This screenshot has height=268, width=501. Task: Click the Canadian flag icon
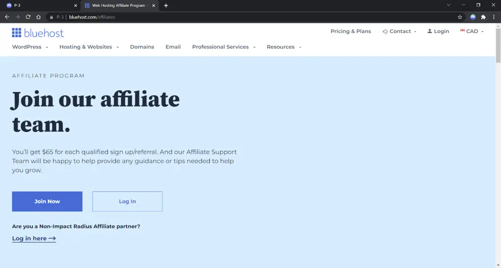pyautogui.click(x=462, y=31)
